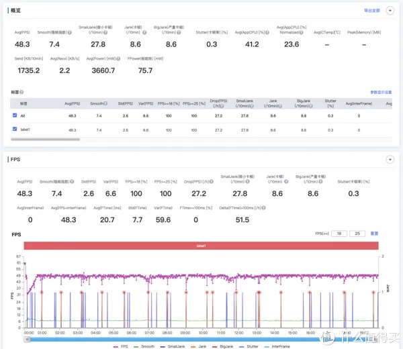Toggle Jank series in chart legend
The height and width of the screenshot is (349, 403).
[x=198, y=346]
